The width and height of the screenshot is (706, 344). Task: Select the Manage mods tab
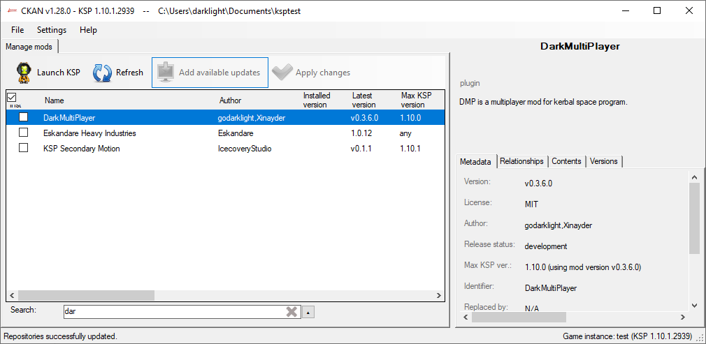tap(29, 47)
